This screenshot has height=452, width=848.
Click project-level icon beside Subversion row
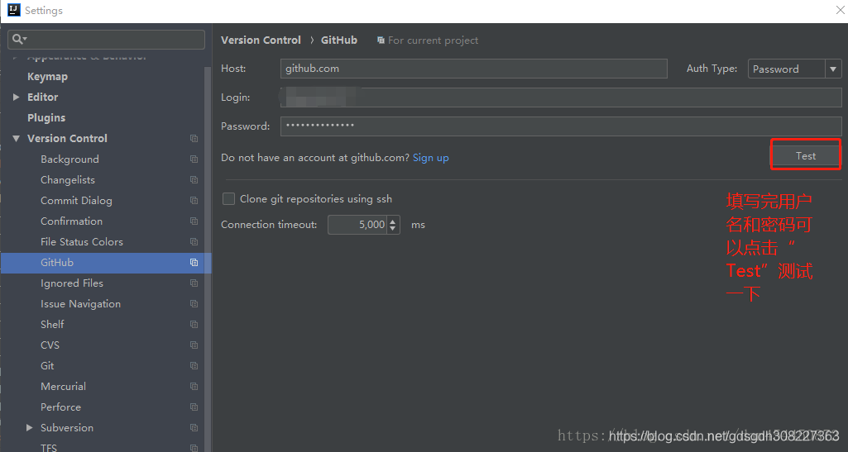[x=194, y=428]
